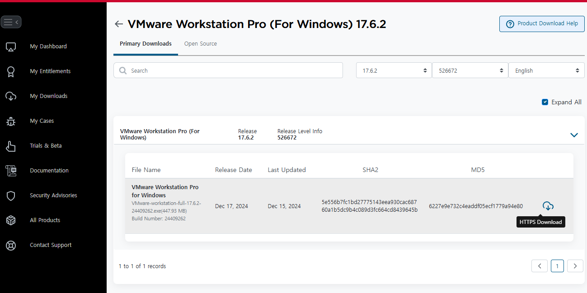Image resolution: width=587 pixels, height=293 pixels.
Task: Click the Dec 17, 2024 release date
Action: [x=231, y=206]
